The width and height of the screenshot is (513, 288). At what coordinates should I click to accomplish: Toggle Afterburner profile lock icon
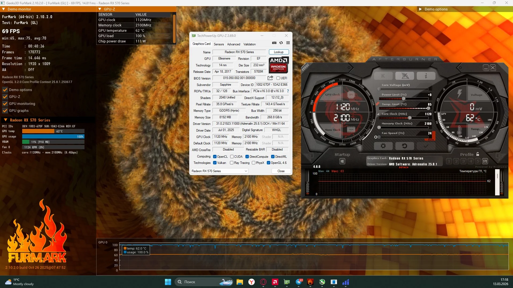(478, 154)
